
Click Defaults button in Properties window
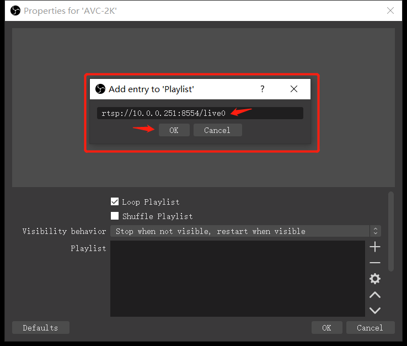tap(40, 328)
